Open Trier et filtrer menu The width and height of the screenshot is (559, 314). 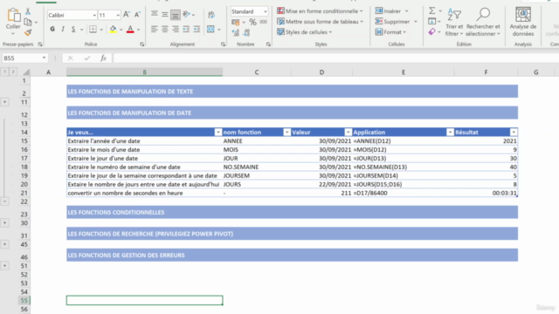454,22
